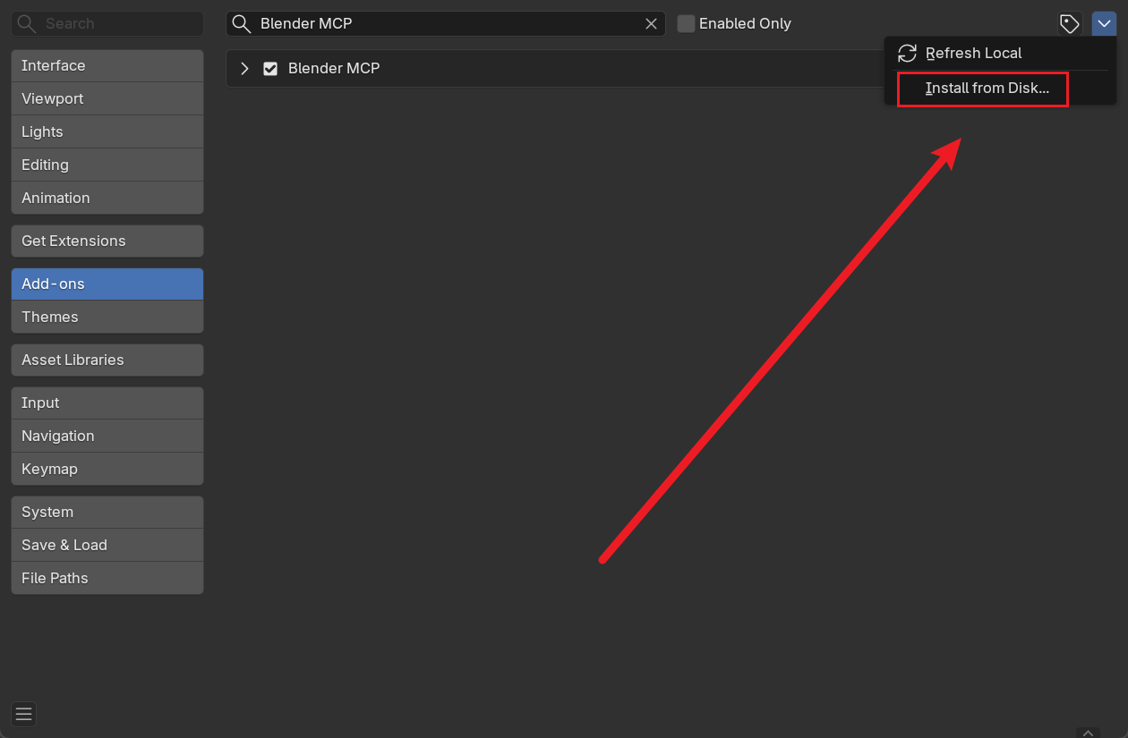
Task: Open the add-on tags filter icon
Action: point(1070,24)
